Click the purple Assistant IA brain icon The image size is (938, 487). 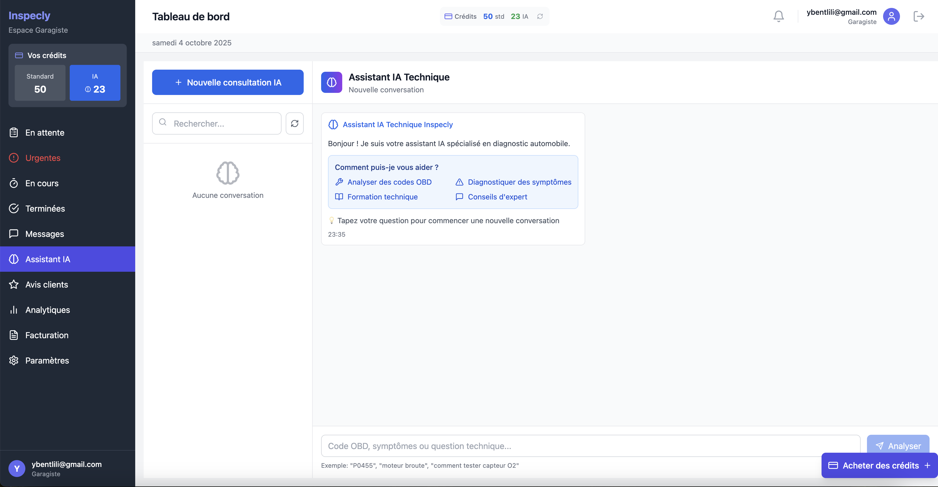pos(331,82)
